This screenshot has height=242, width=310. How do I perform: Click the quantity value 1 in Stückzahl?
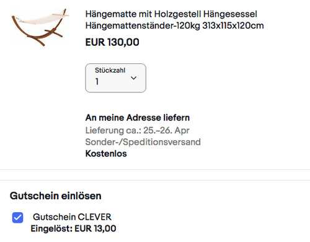coord(97,81)
